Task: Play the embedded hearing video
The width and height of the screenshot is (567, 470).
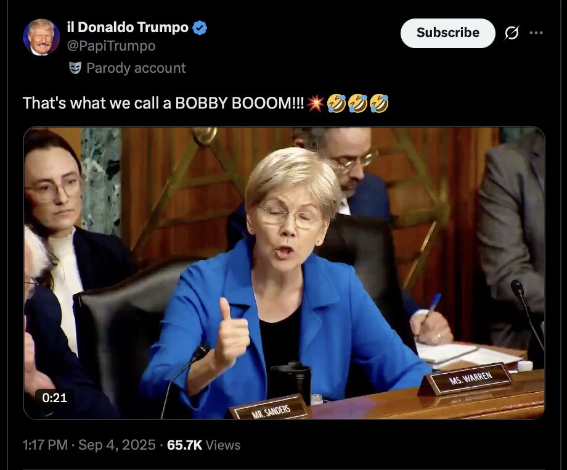Action: click(284, 273)
